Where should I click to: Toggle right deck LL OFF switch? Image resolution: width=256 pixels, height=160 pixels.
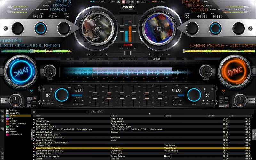tap(224, 102)
